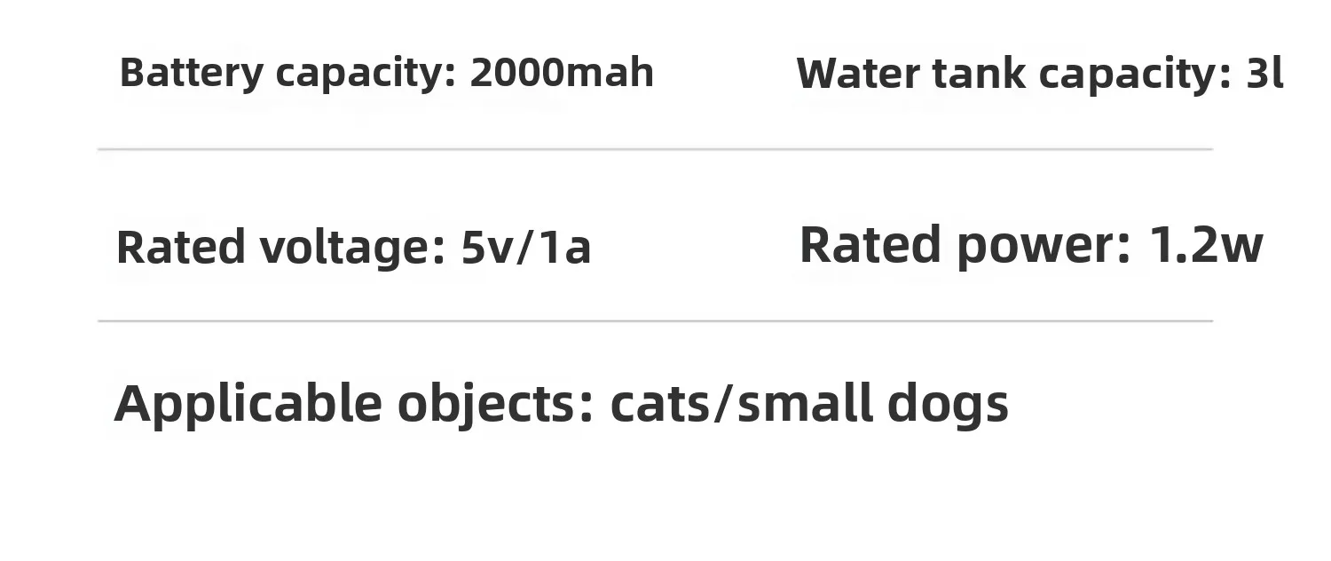The width and height of the screenshot is (1331, 561).
Task: Click the word "Water" in the specs
Action: click(x=858, y=74)
